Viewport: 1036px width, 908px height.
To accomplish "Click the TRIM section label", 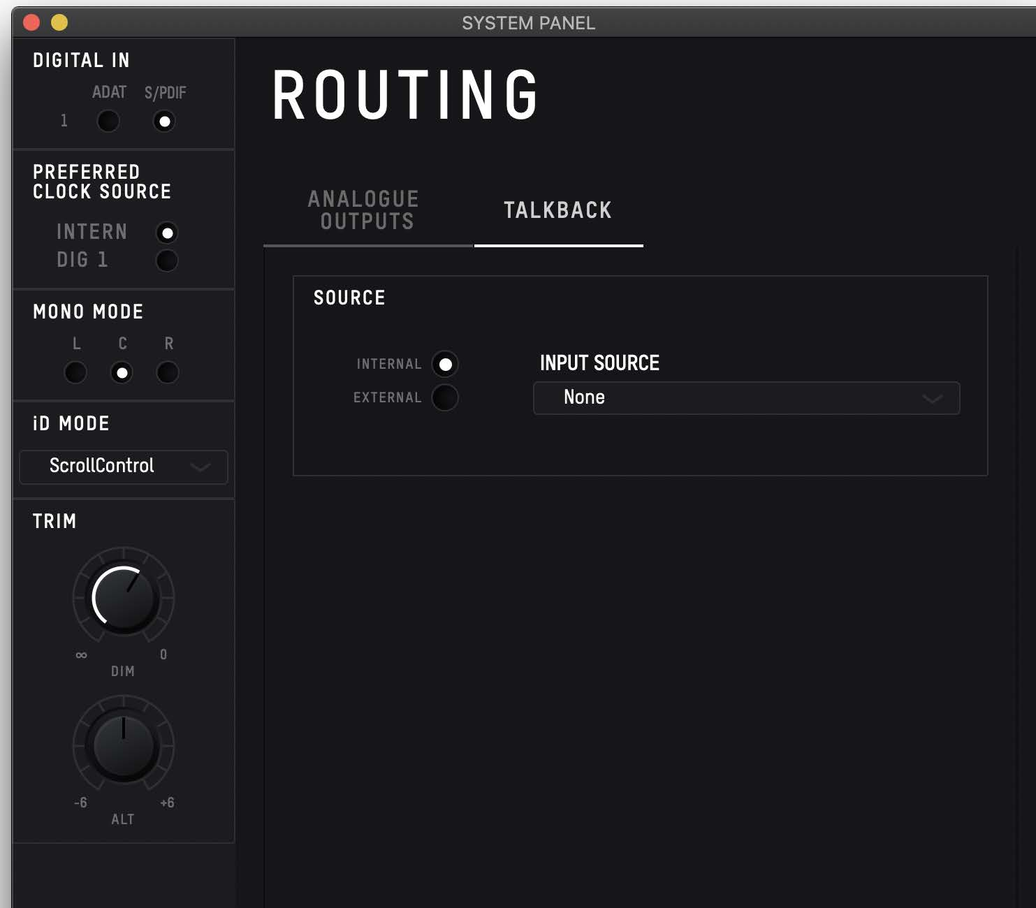I will tap(54, 521).
